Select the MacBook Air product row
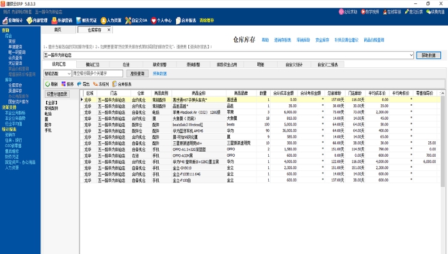 [260, 113]
